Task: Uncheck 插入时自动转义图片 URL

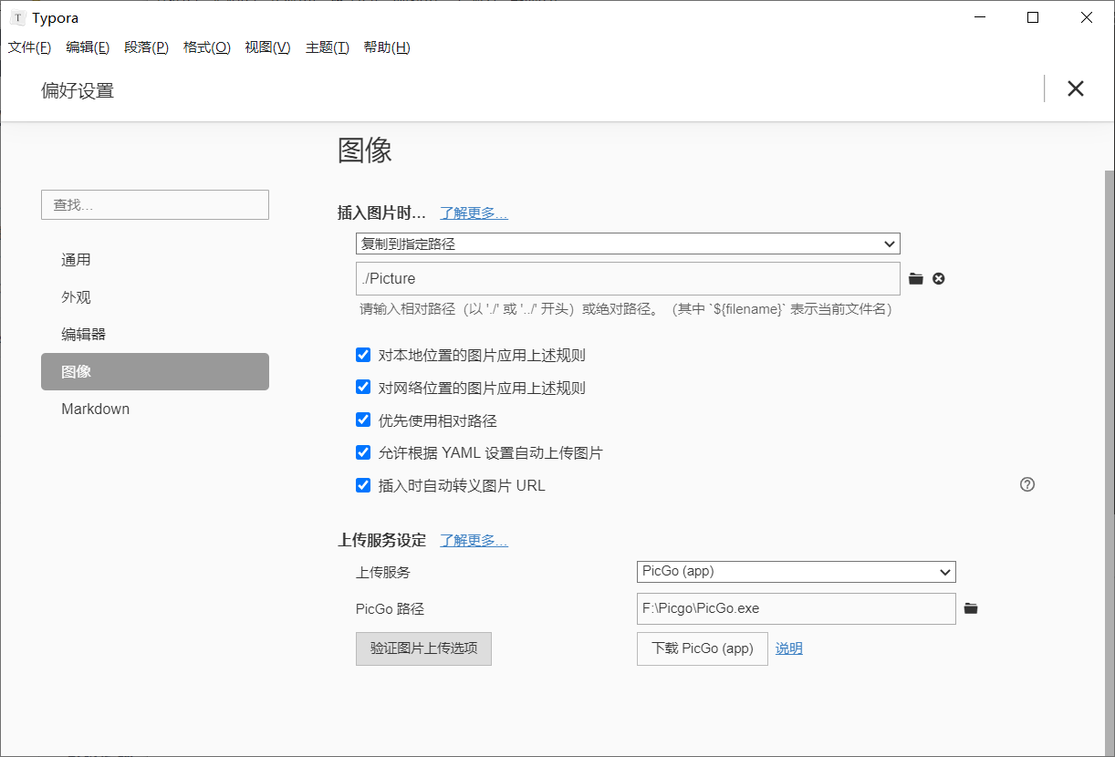Action: coord(363,485)
